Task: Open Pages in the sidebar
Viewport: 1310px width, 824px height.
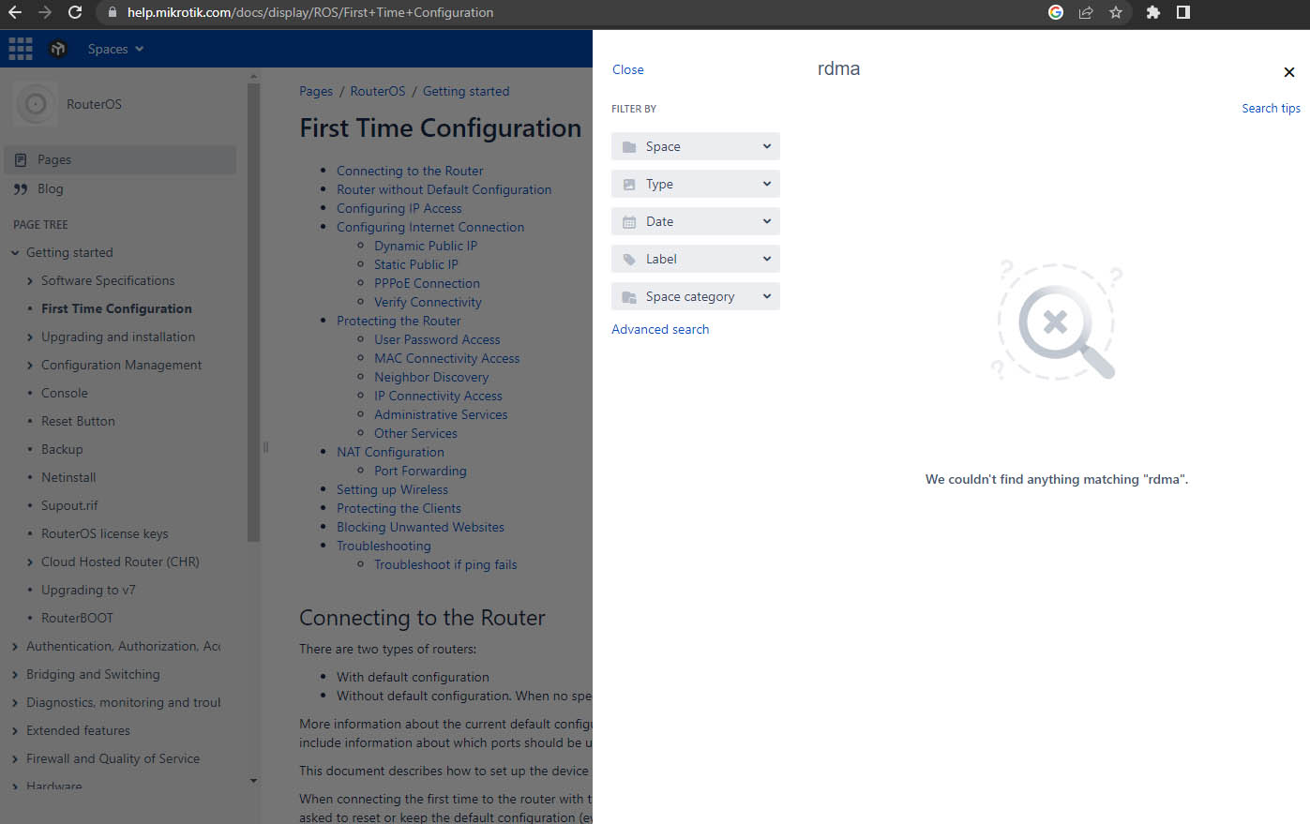Action: 120,159
